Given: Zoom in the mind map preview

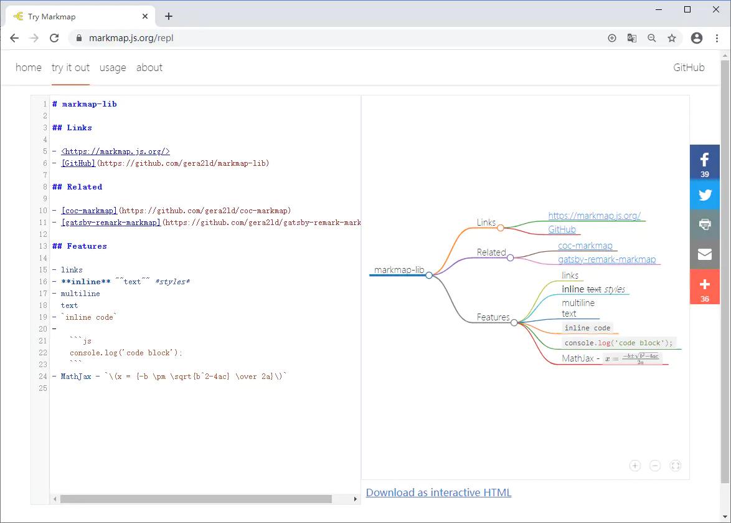Looking at the screenshot, I should click(x=634, y=466).
